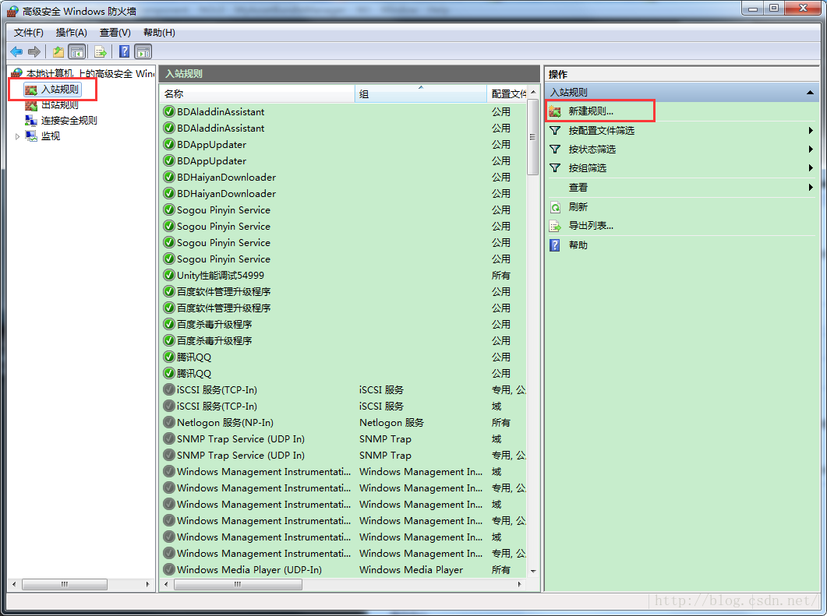This screenshot has width=827, height=616.
Task: Click the rules list scroll down arrow
Action: click(533, 571)
